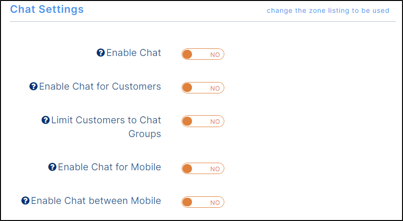This screenshot has height=221, width=403.
Task: Click NO text on Chat for Customers toggle
Action: [x=215, y=88]
